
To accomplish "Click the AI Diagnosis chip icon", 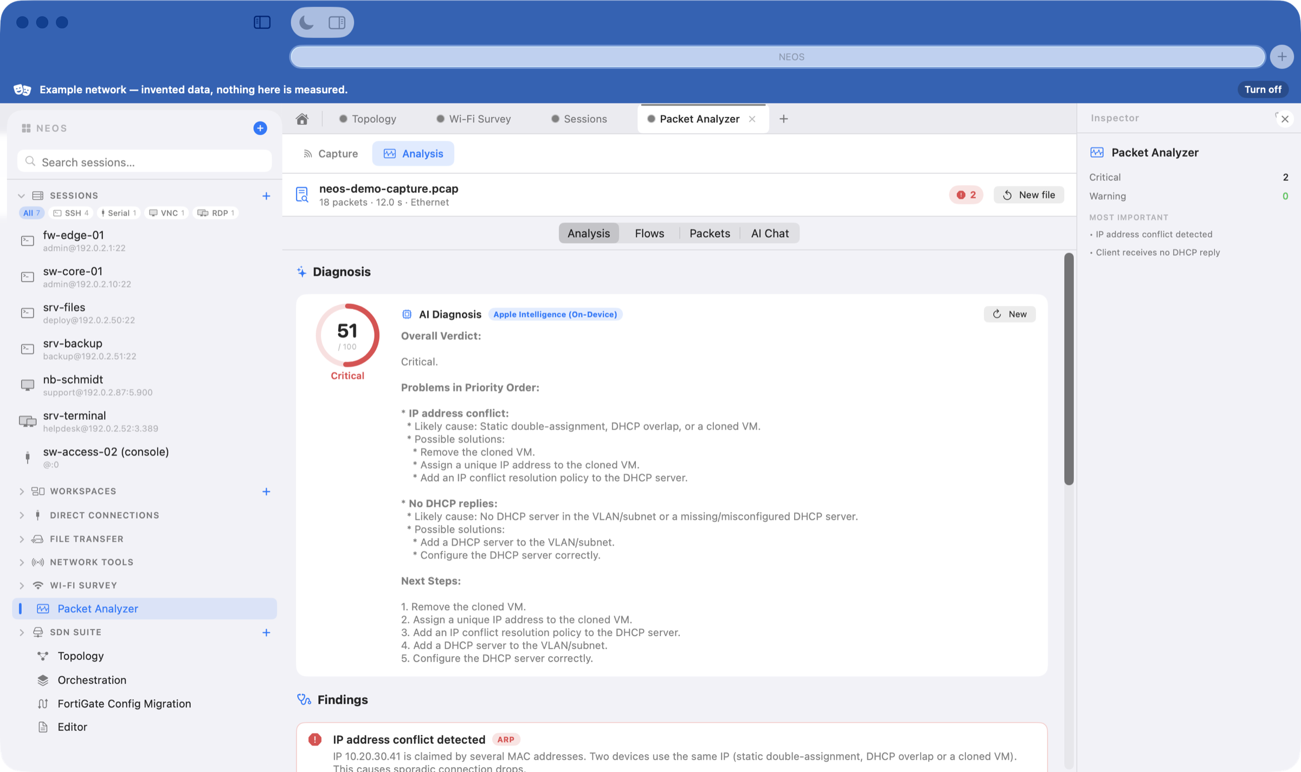I will tap(407, 314).
